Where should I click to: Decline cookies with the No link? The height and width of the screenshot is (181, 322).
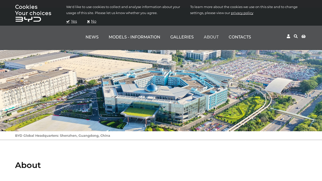[94, 21]
